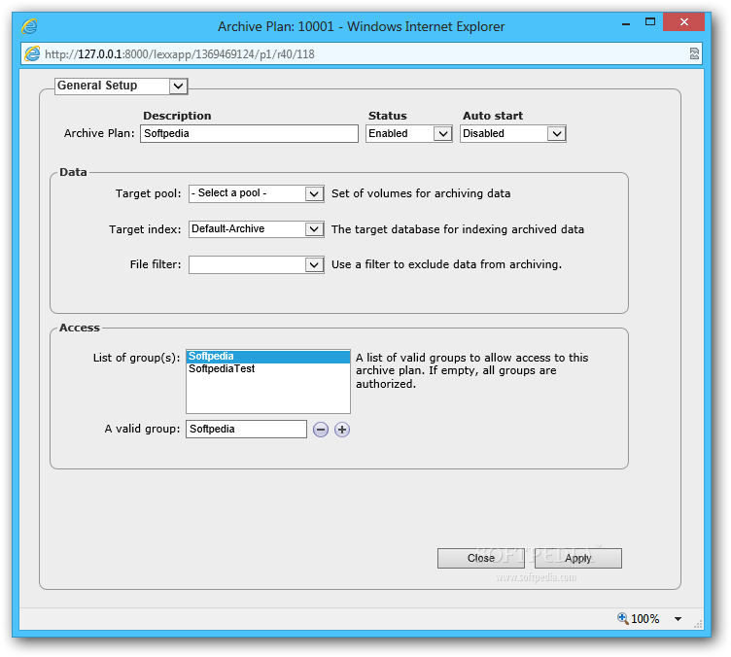Screen dimensions: 731x657
Task: Click the plus icon to add group
Action: [x=342, y=430]
